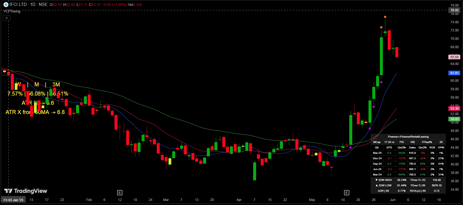This screenshot has width=463, height=205.
Task: Click the 0.72 RVOL value
Action: pos(437,191)
